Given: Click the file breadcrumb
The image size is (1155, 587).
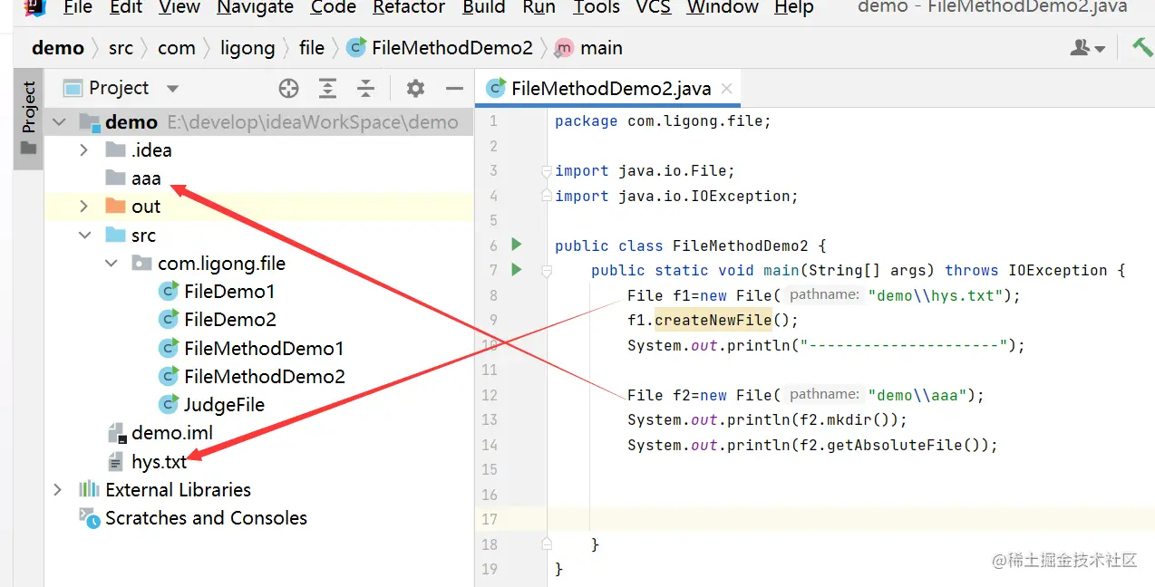Looking at the screenshot, I should (311, 48).
